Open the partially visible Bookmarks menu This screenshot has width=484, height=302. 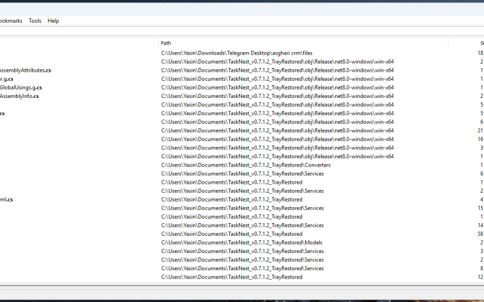(11, 20)
